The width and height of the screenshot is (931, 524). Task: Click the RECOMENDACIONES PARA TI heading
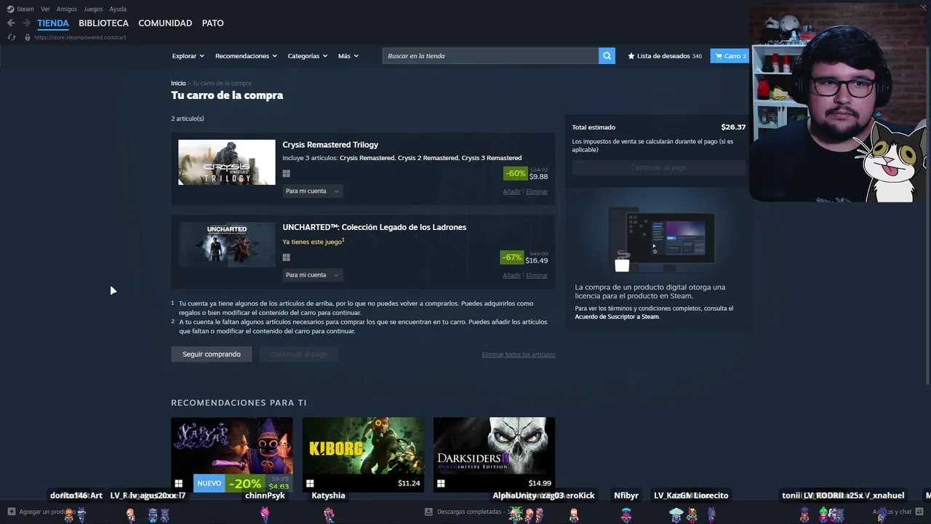tap(239, 402)
